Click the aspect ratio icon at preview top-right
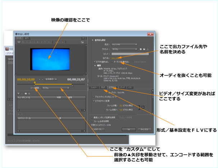Viewport: 218px width, 168px height. [x=82, y=42]
